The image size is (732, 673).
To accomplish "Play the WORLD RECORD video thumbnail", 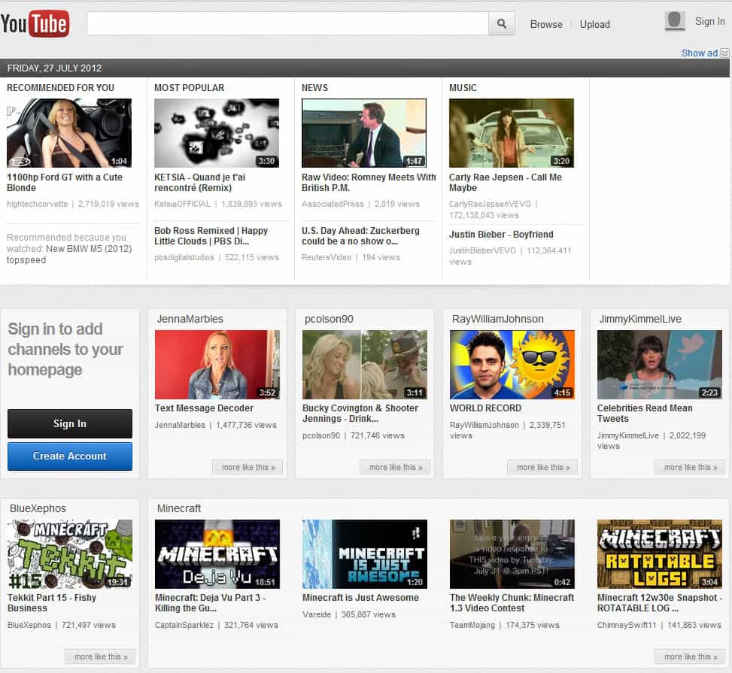I will (512, 365).
